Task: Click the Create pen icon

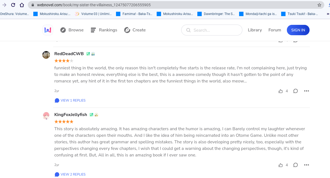Action: (127, 30)
